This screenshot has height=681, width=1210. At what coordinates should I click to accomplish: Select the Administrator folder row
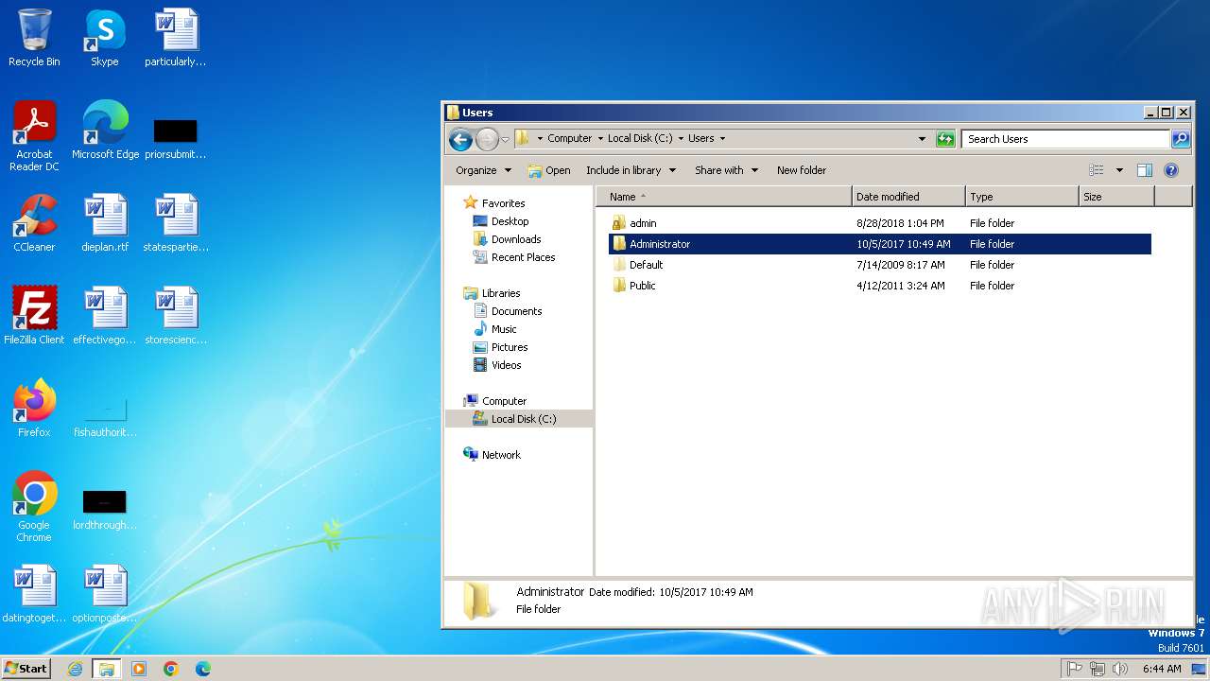tap(880, 244)
